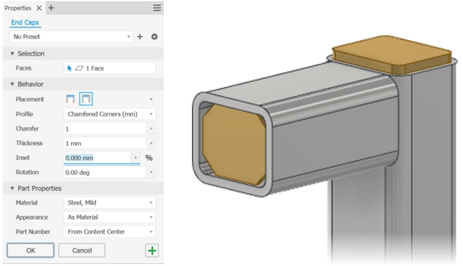
Task: Open the No Preset dropdown
Action: (x=71, y=36)
